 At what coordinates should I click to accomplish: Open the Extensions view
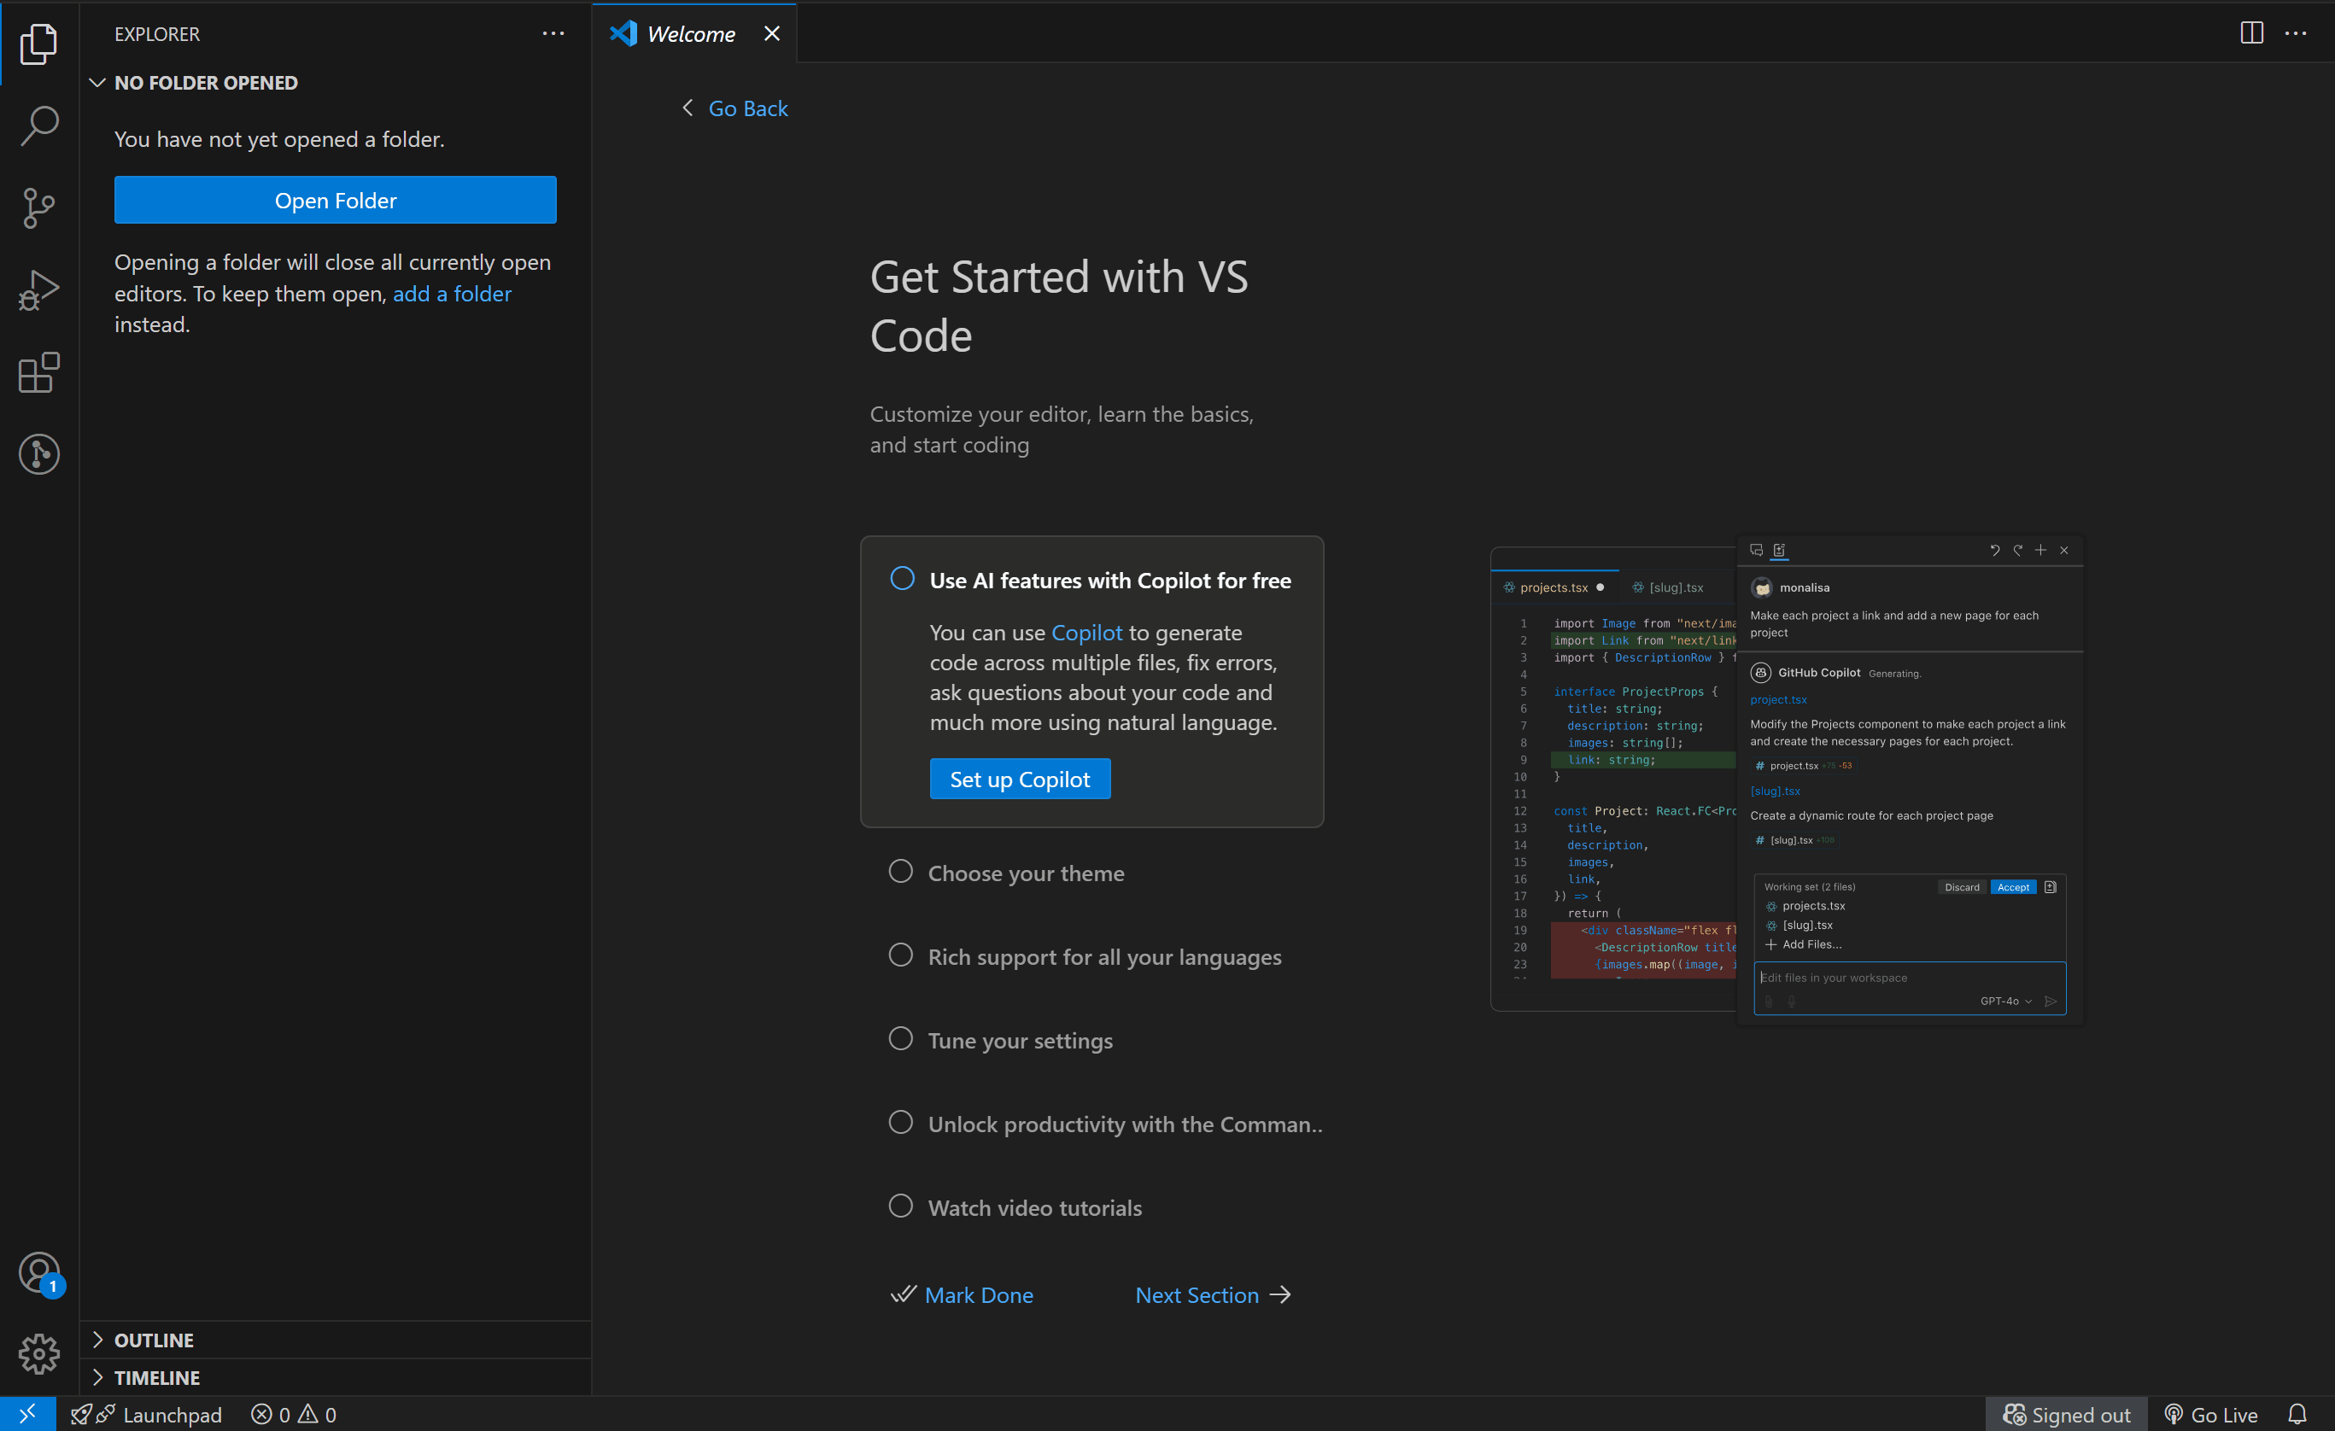(38, 372)
